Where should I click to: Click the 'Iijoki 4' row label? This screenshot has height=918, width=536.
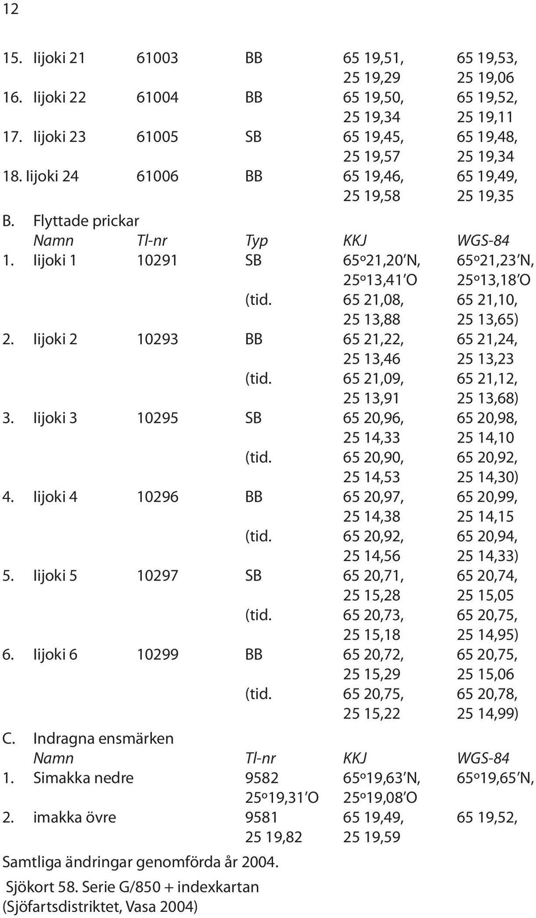pos(55,497)
